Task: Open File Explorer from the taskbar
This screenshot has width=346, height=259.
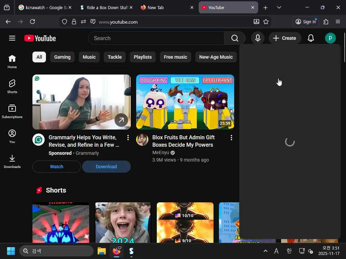Action: coord(102,251)
